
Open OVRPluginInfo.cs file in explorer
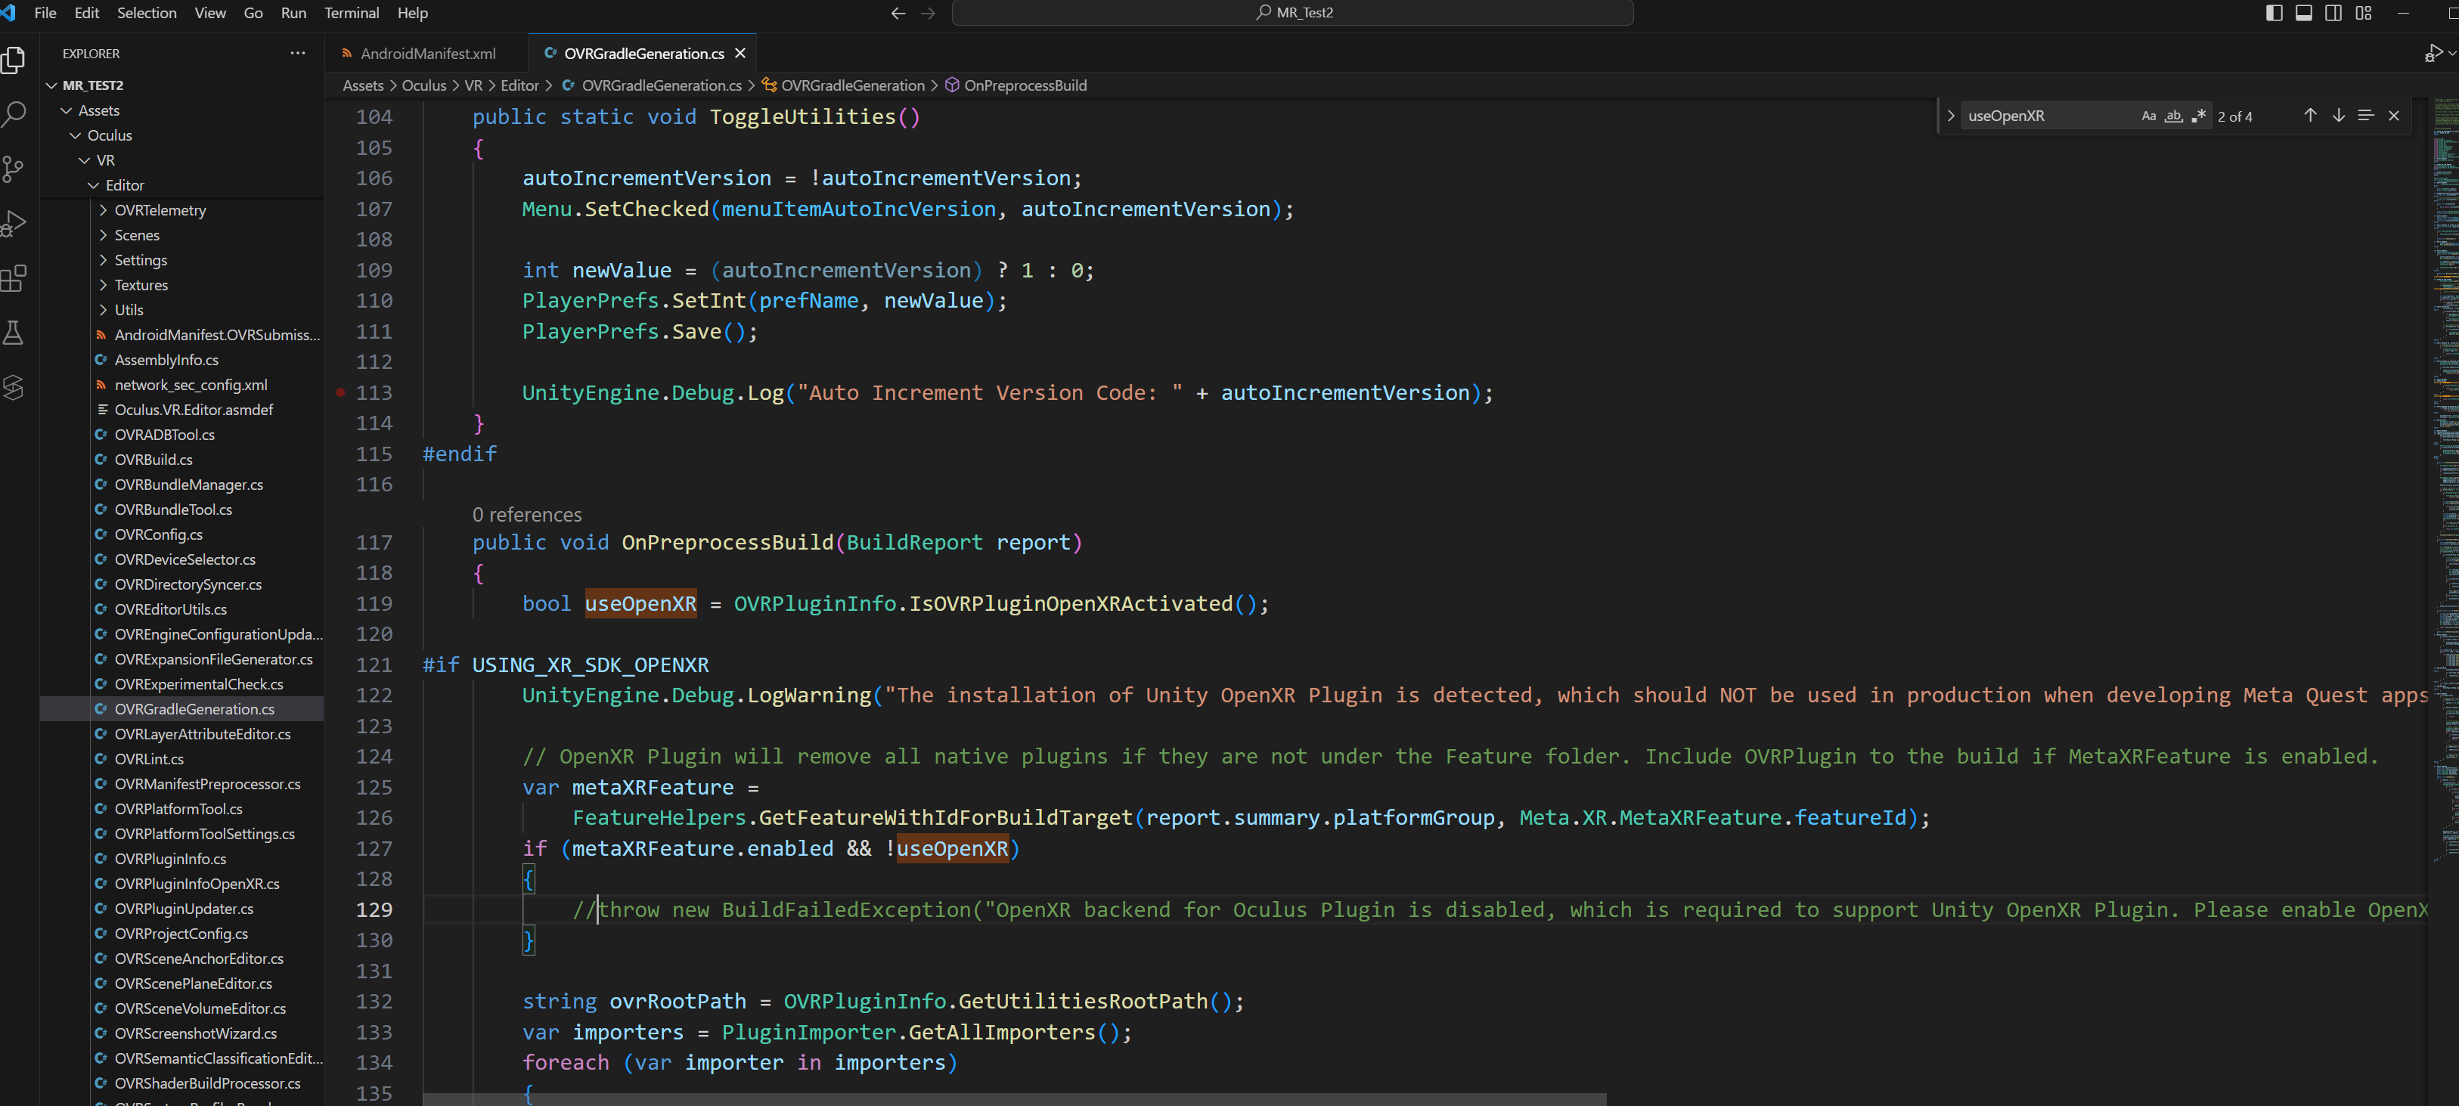170,859
